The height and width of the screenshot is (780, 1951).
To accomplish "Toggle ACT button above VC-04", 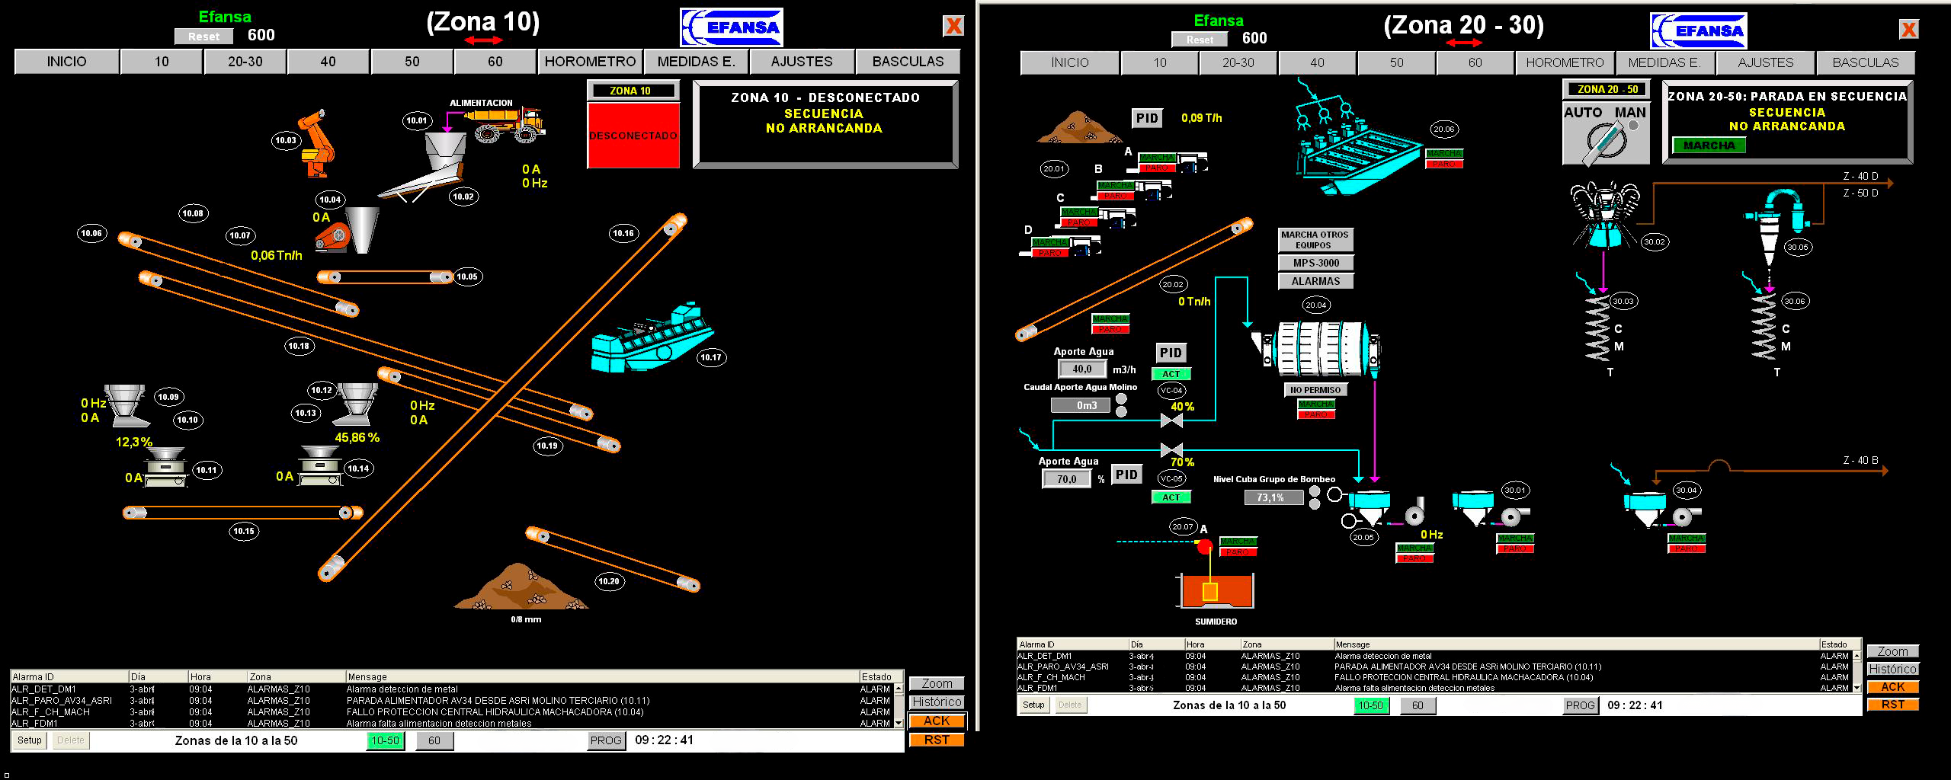I will click(x=1171, y=374).
